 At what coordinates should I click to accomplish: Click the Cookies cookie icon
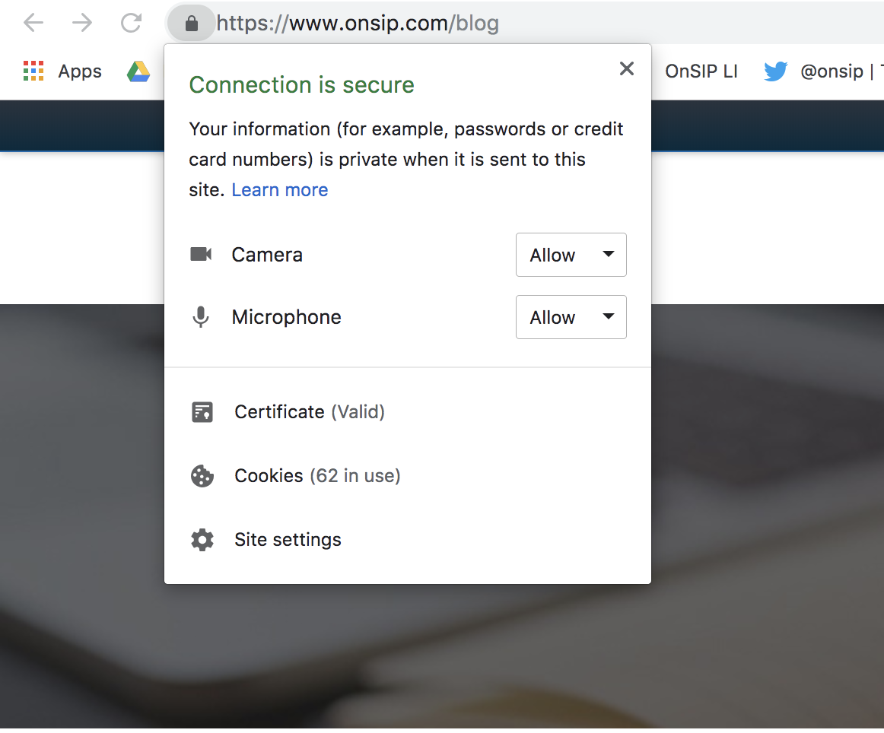click(202, 475)
